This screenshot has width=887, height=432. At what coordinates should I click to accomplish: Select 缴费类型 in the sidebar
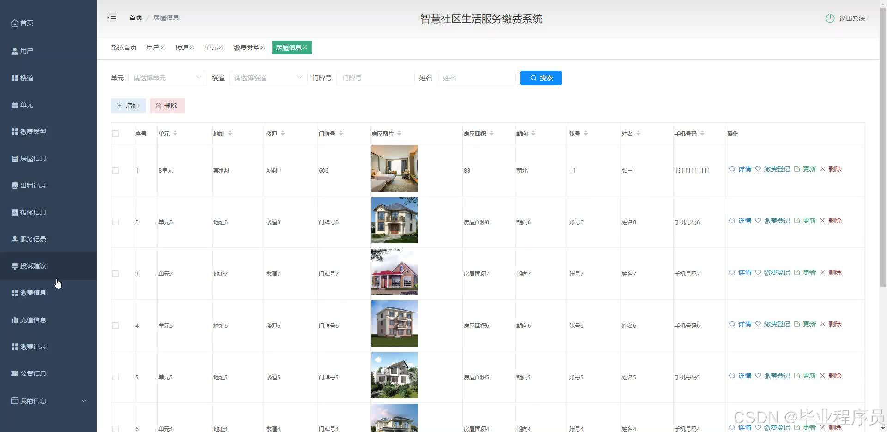(x=32, y=131)
